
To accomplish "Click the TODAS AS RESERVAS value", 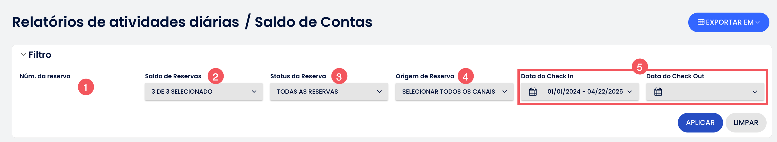I will pyautogui.click(x=307, y=92).
